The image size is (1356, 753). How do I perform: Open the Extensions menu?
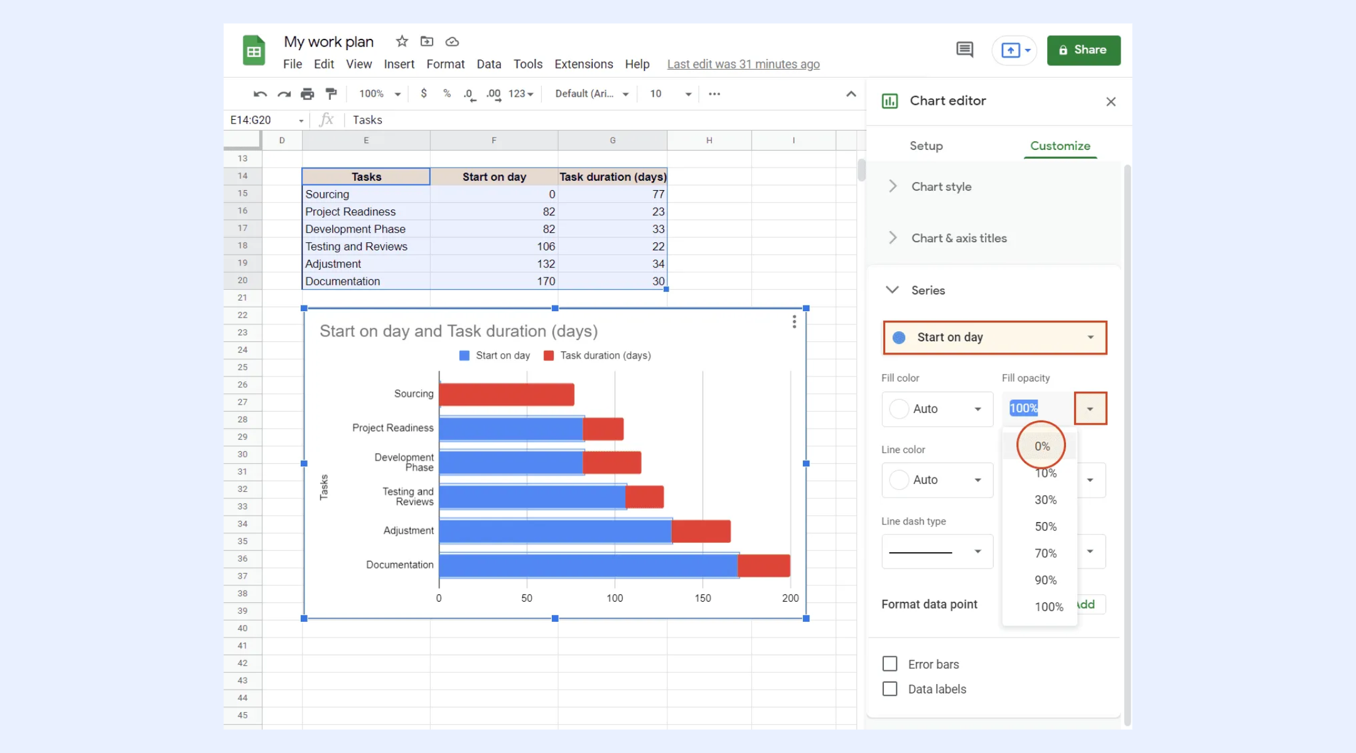pos(583,64)
